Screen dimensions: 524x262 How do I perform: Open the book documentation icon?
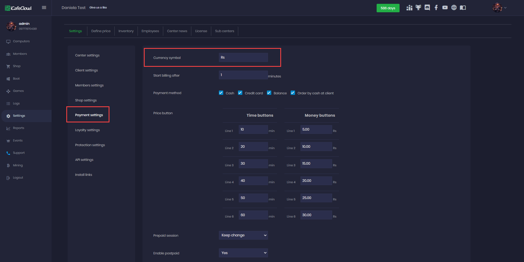pos(463,8)
